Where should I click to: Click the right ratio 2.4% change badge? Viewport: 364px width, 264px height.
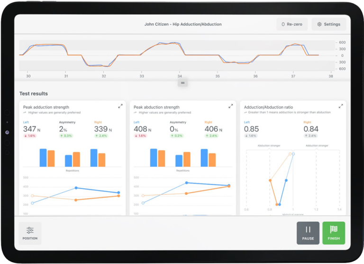tap(310, 136)
